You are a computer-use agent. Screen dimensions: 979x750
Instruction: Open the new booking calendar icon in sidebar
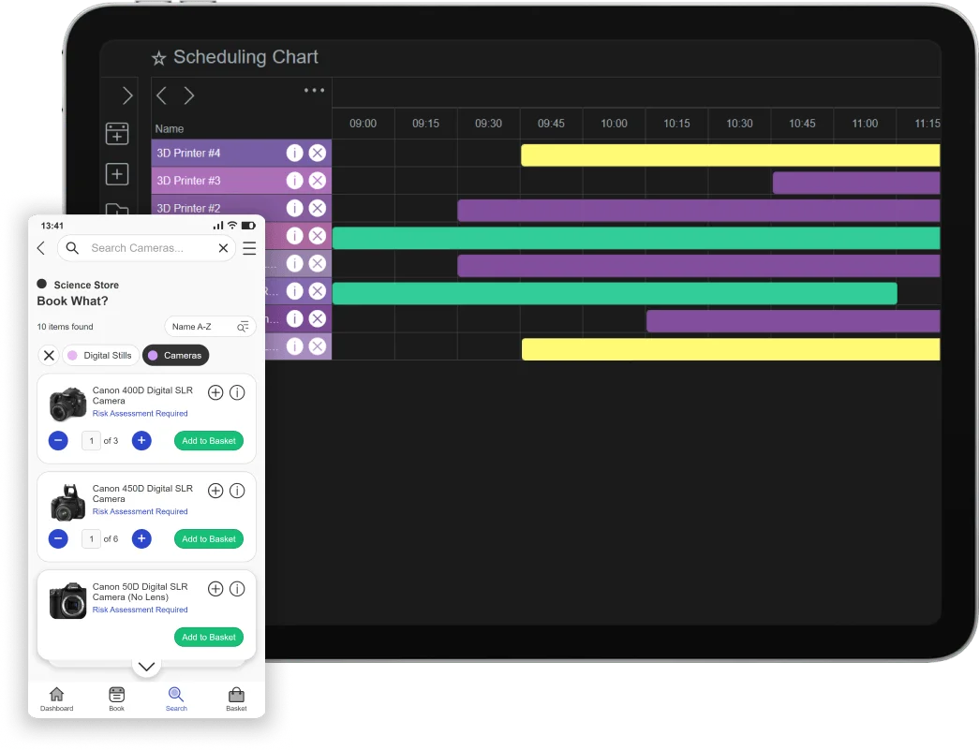117,134
